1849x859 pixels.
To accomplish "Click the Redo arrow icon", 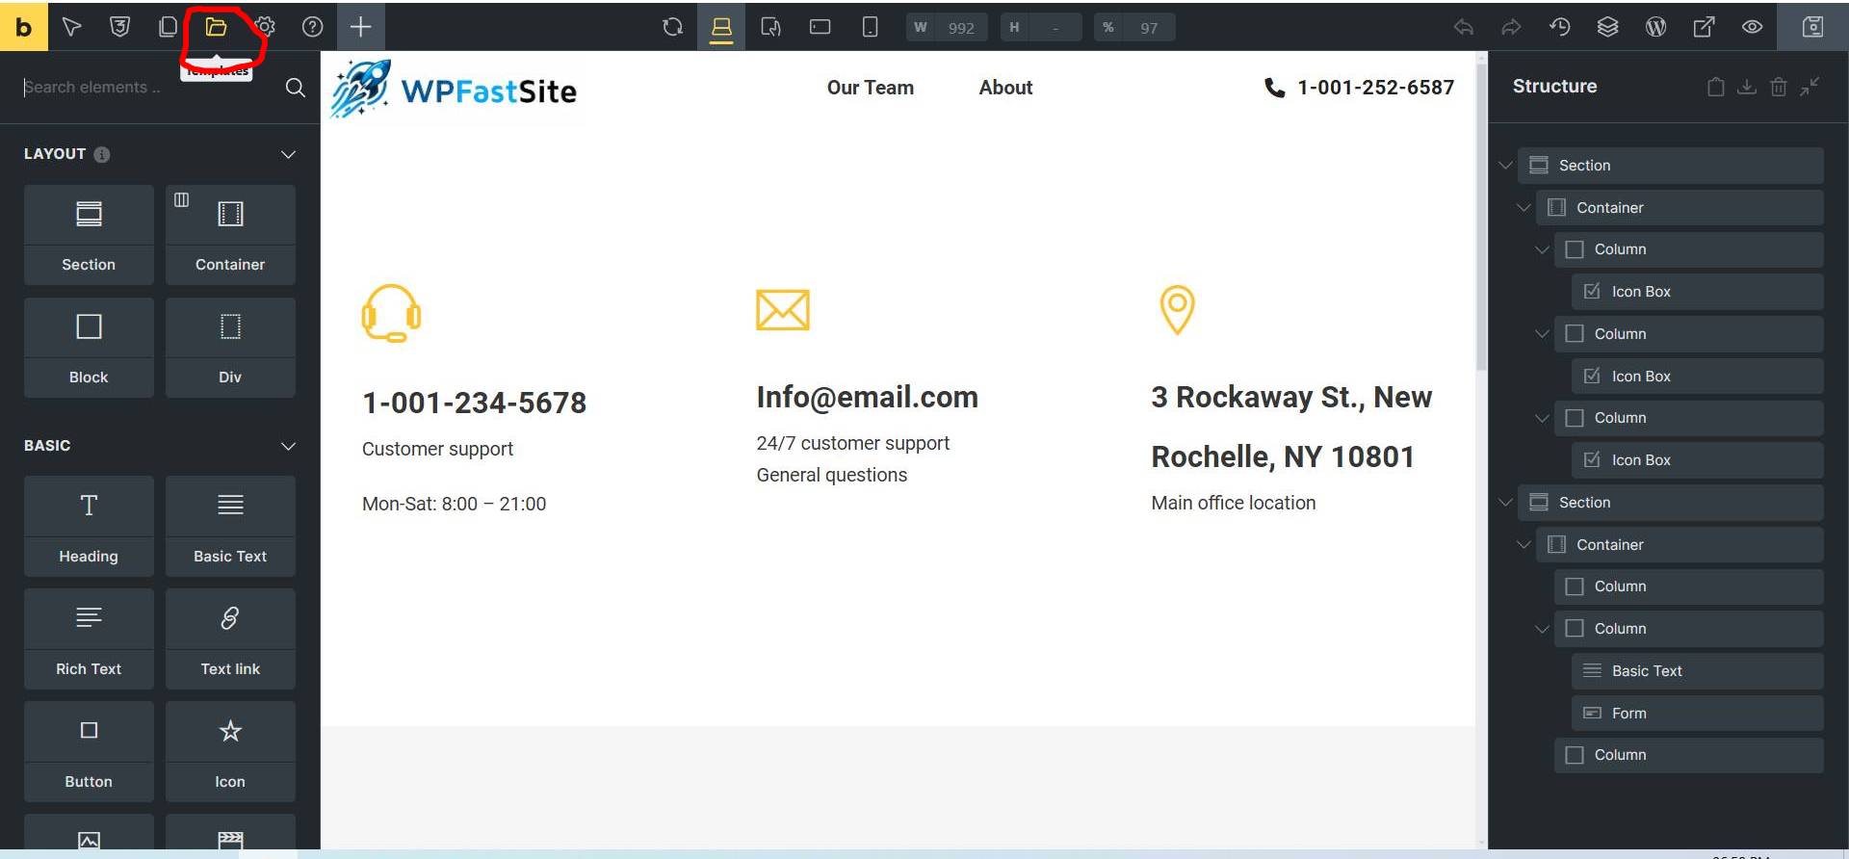I will point(1511,27).
